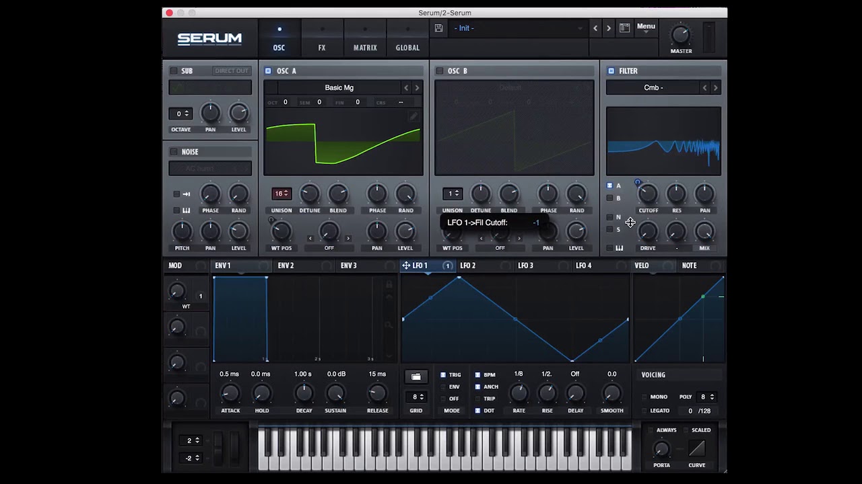Toggle filter routing for oscillator A
The height and width of the screenshot is (484, 862).
[x=609, y=186]
